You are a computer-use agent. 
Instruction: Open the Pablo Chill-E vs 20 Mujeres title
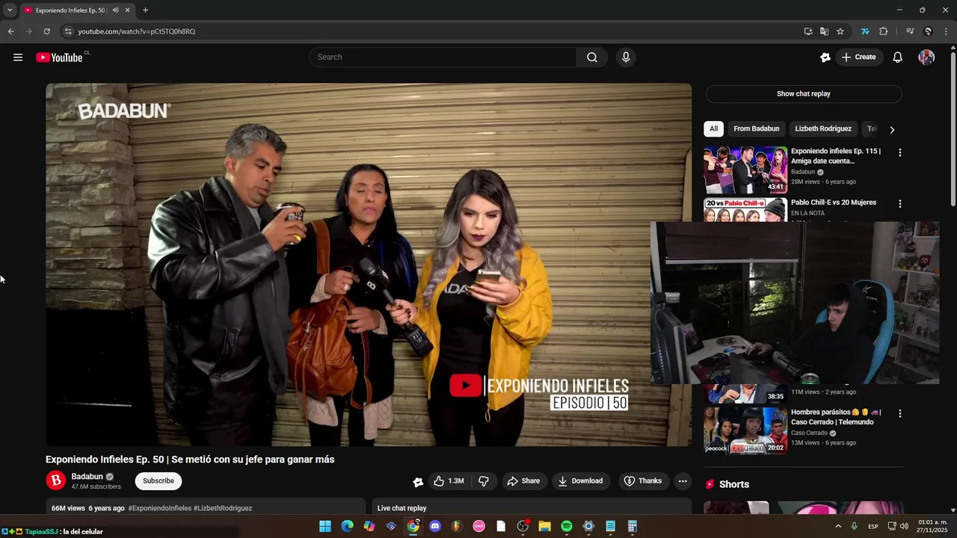tap(834, 202)
